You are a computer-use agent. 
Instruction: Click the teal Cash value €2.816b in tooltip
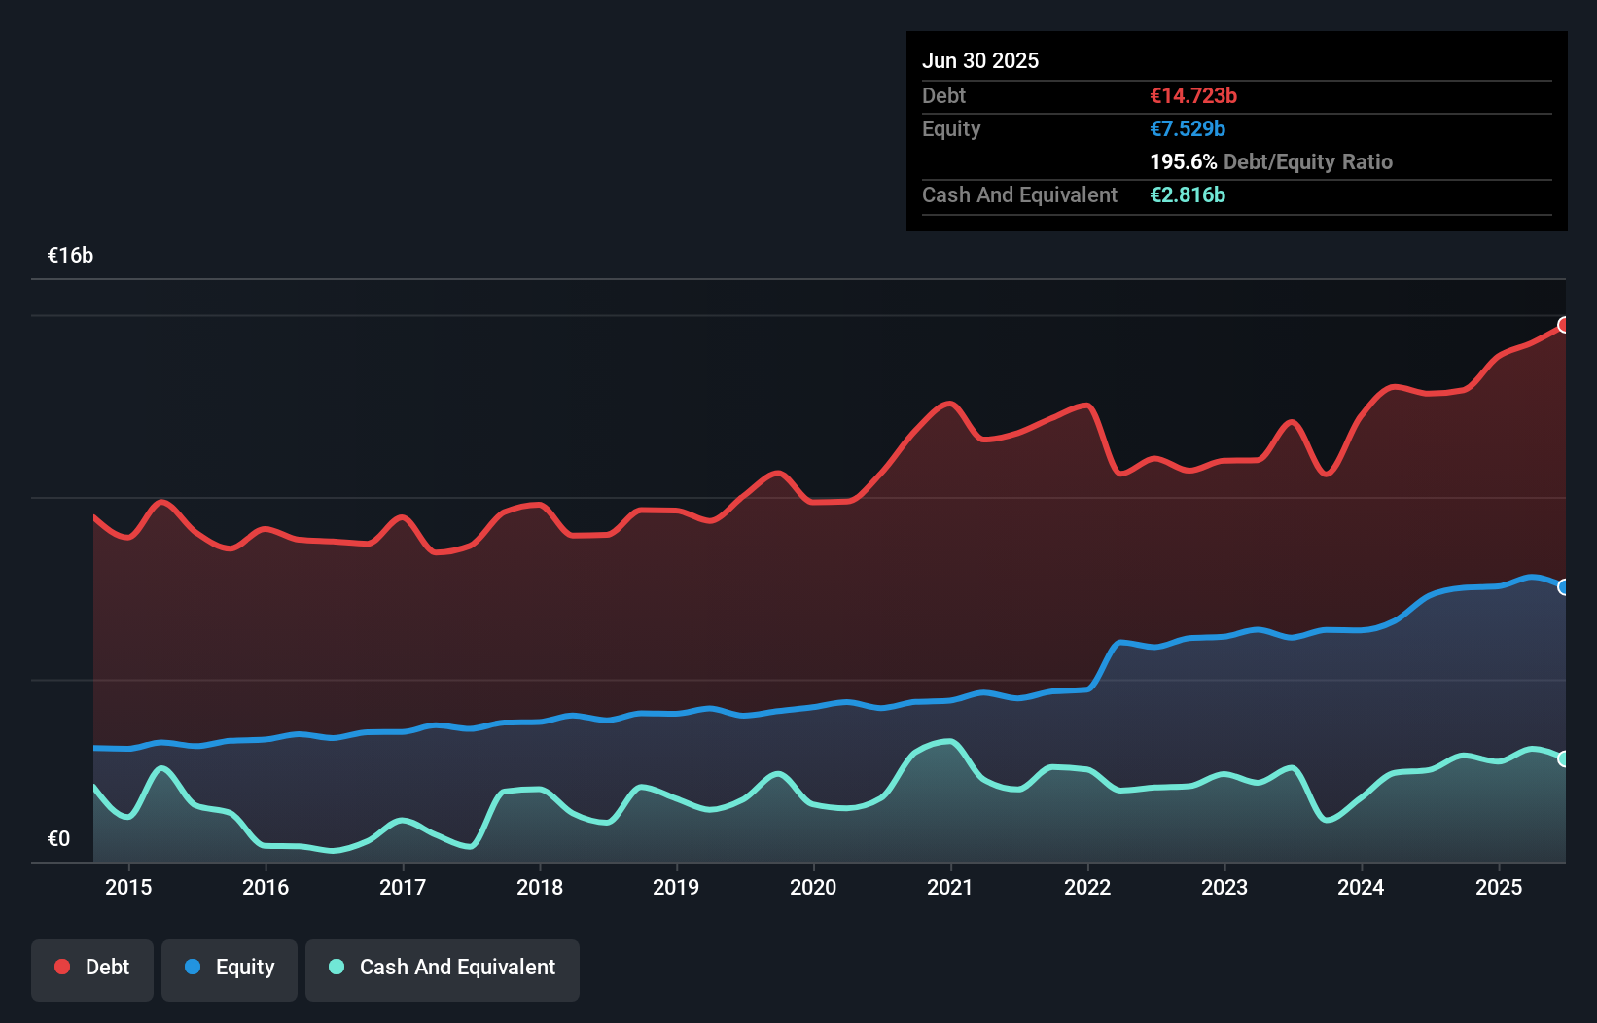pyautogui.click(x=1188, y=194)
